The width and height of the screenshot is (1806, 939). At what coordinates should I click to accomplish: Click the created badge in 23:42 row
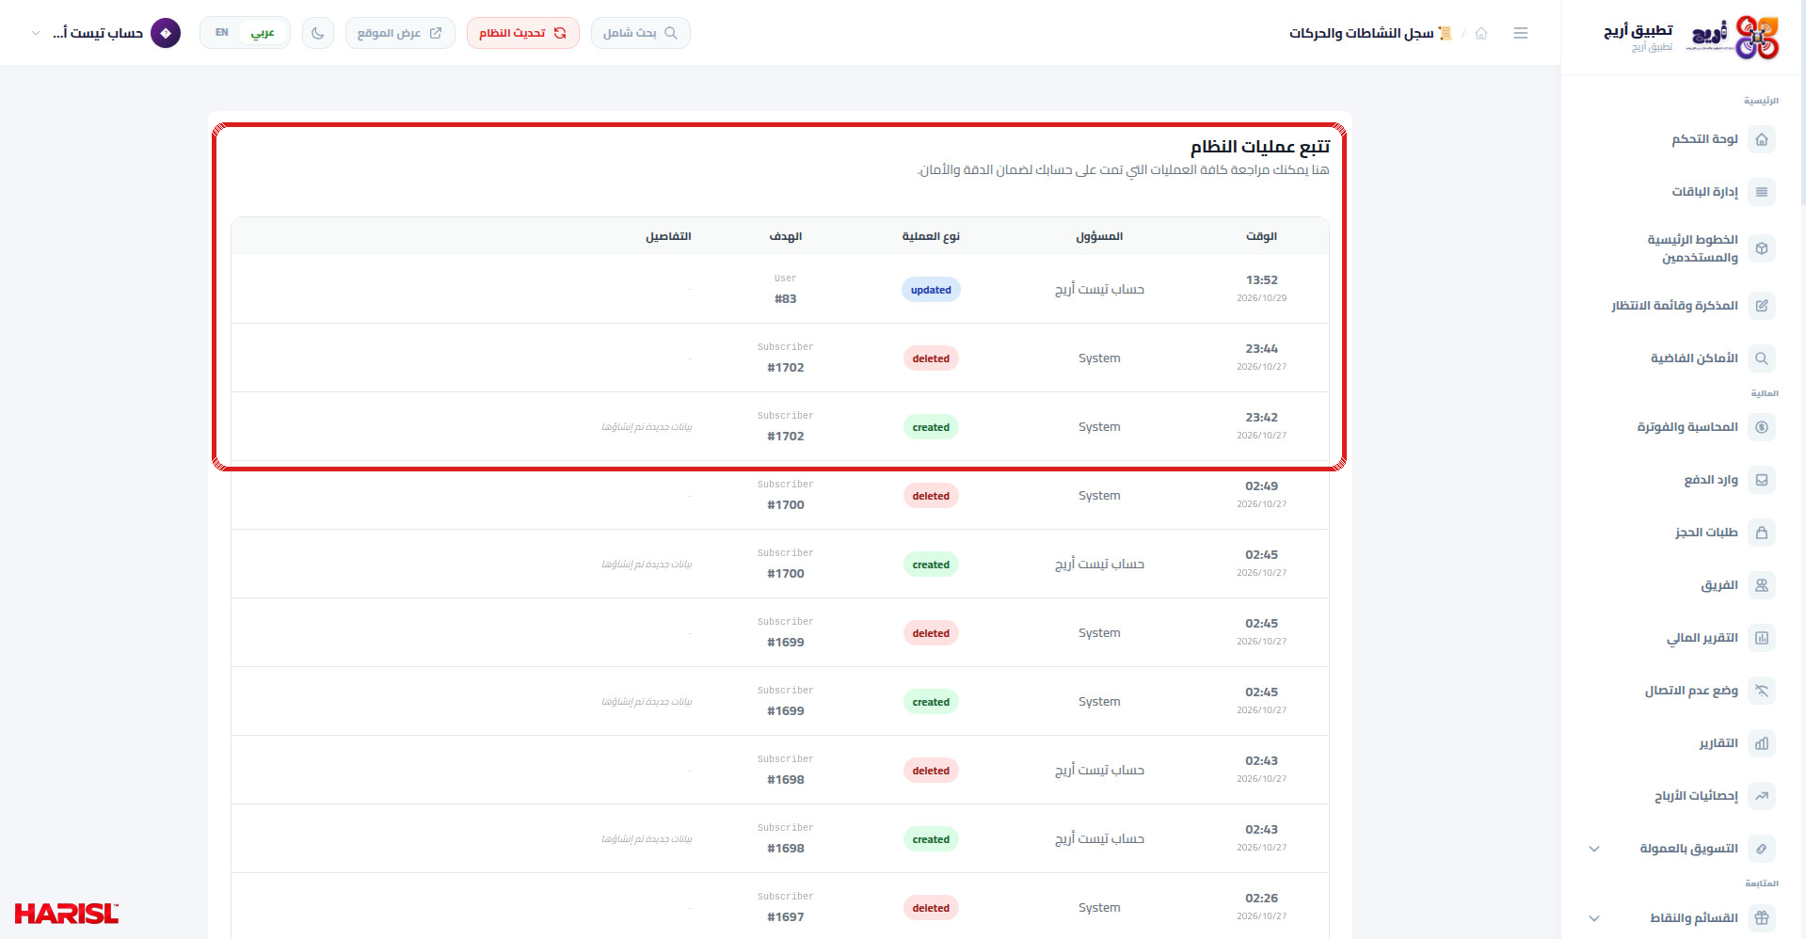(x=931, y=427)
